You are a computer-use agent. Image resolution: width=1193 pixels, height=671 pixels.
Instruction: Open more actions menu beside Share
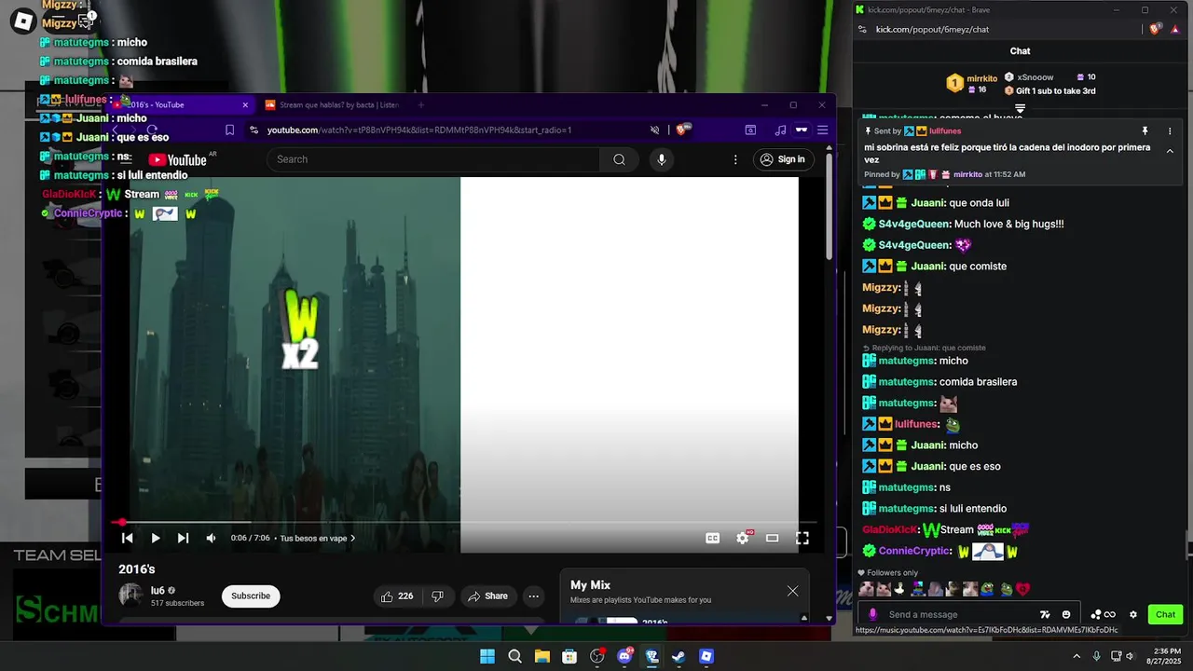(x=533, y=596)
